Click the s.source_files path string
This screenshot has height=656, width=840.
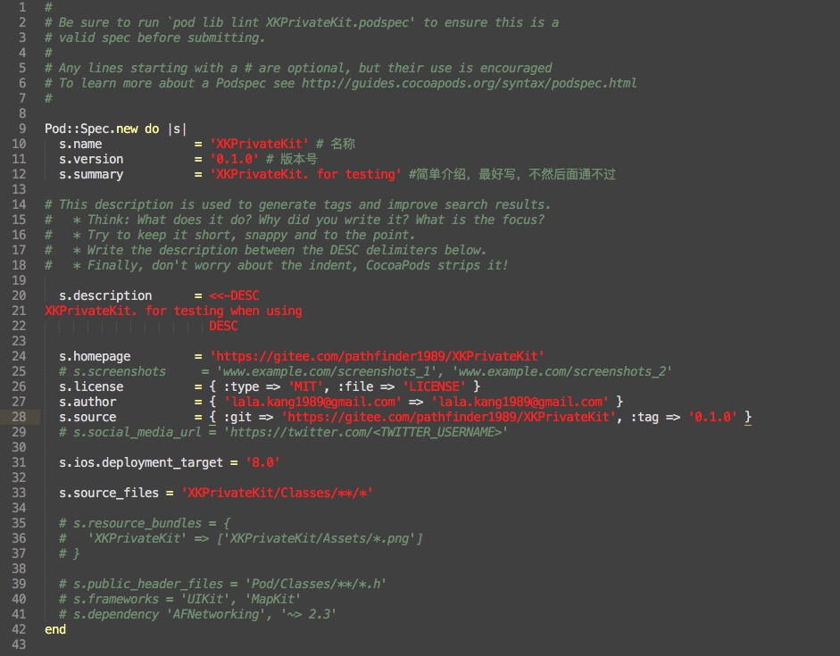click(x=277, y=493)
